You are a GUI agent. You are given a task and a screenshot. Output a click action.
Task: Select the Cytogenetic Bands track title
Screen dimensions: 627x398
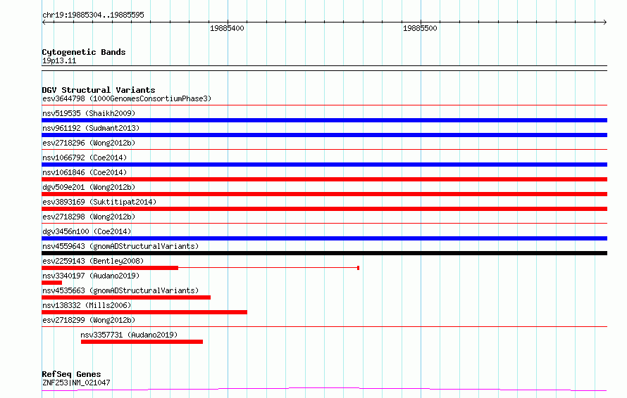click(84, 52)
